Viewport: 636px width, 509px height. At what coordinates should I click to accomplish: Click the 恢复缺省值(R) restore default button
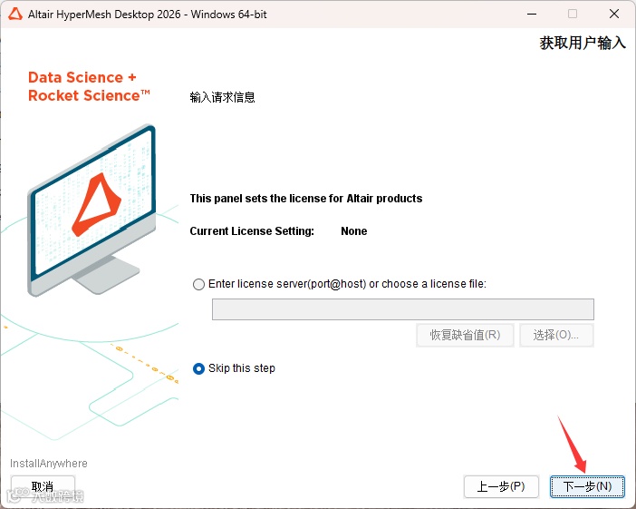465,335
